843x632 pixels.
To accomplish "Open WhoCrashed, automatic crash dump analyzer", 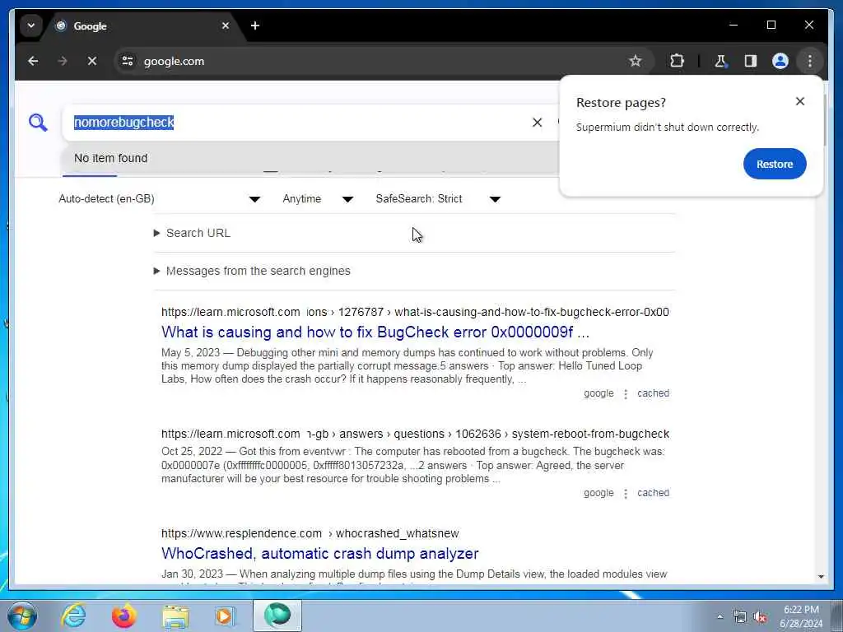I will (x=320, y=554).
